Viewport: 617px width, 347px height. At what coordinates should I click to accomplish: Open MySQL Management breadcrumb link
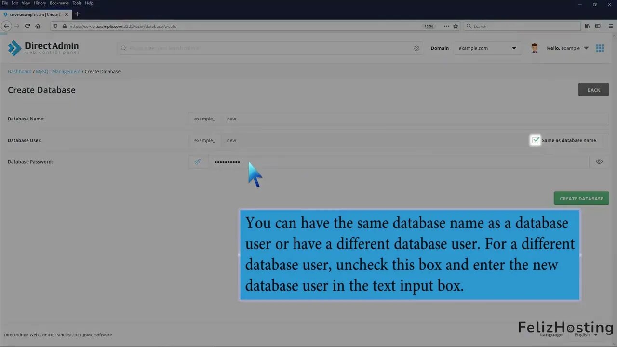click(x=58, y=71)
